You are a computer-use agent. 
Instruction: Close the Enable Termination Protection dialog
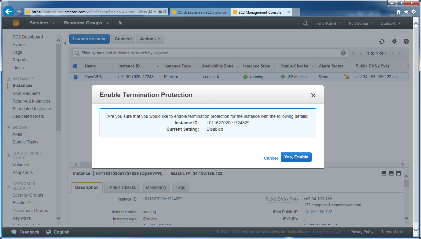[x=313, y=95]
